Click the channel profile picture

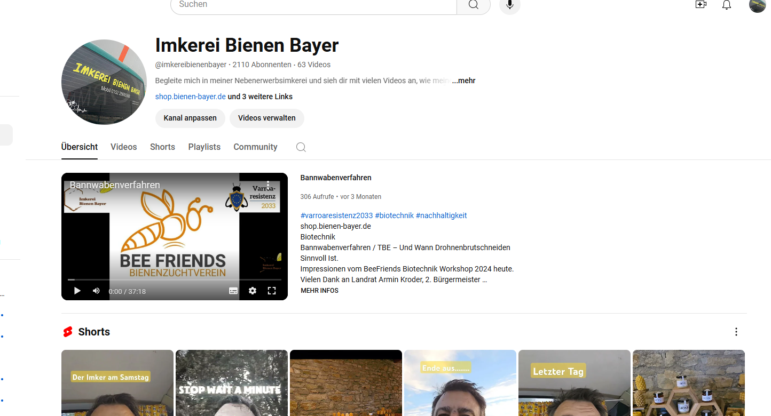104,82
